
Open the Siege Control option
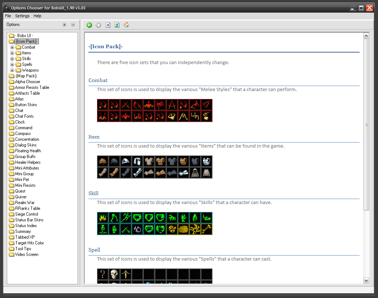(x=23, y=215)
